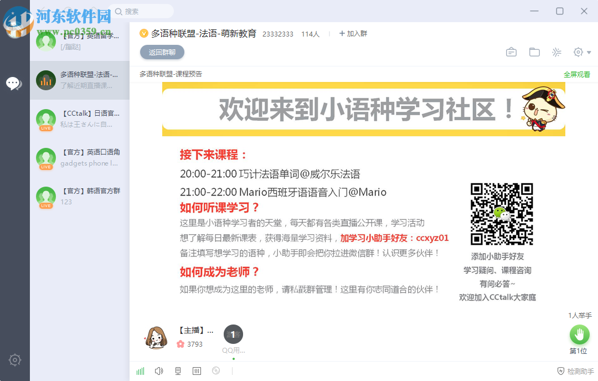This screenshot has width=598, height=381.
Task: Open the group files folder icon
Action: [x=534, y=52]
